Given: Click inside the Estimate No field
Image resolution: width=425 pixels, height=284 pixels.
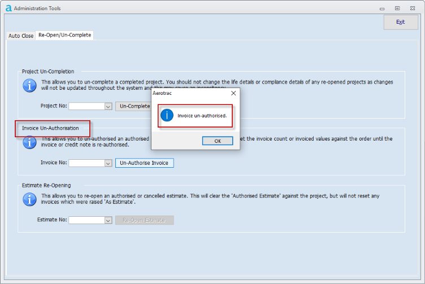Looking at the screenshot, I should 86,220.
